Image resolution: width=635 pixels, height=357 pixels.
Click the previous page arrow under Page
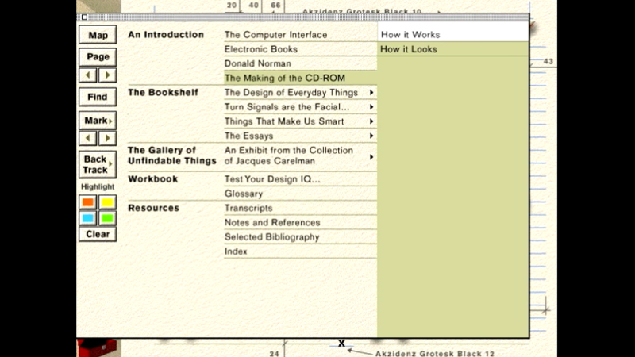pyautogui.click(x=88, y=75)
